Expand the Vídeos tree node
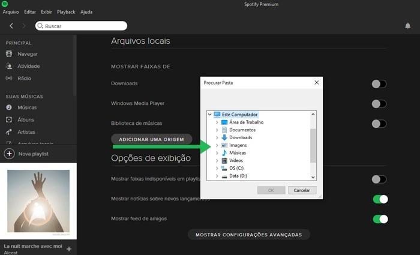The width and height of the screenshot is (420, 255). click(x=217, y=161)
